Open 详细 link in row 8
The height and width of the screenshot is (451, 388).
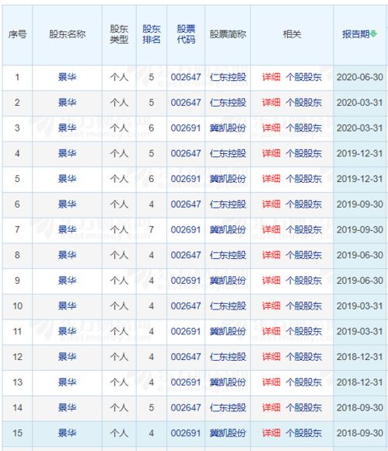(271, 255)
